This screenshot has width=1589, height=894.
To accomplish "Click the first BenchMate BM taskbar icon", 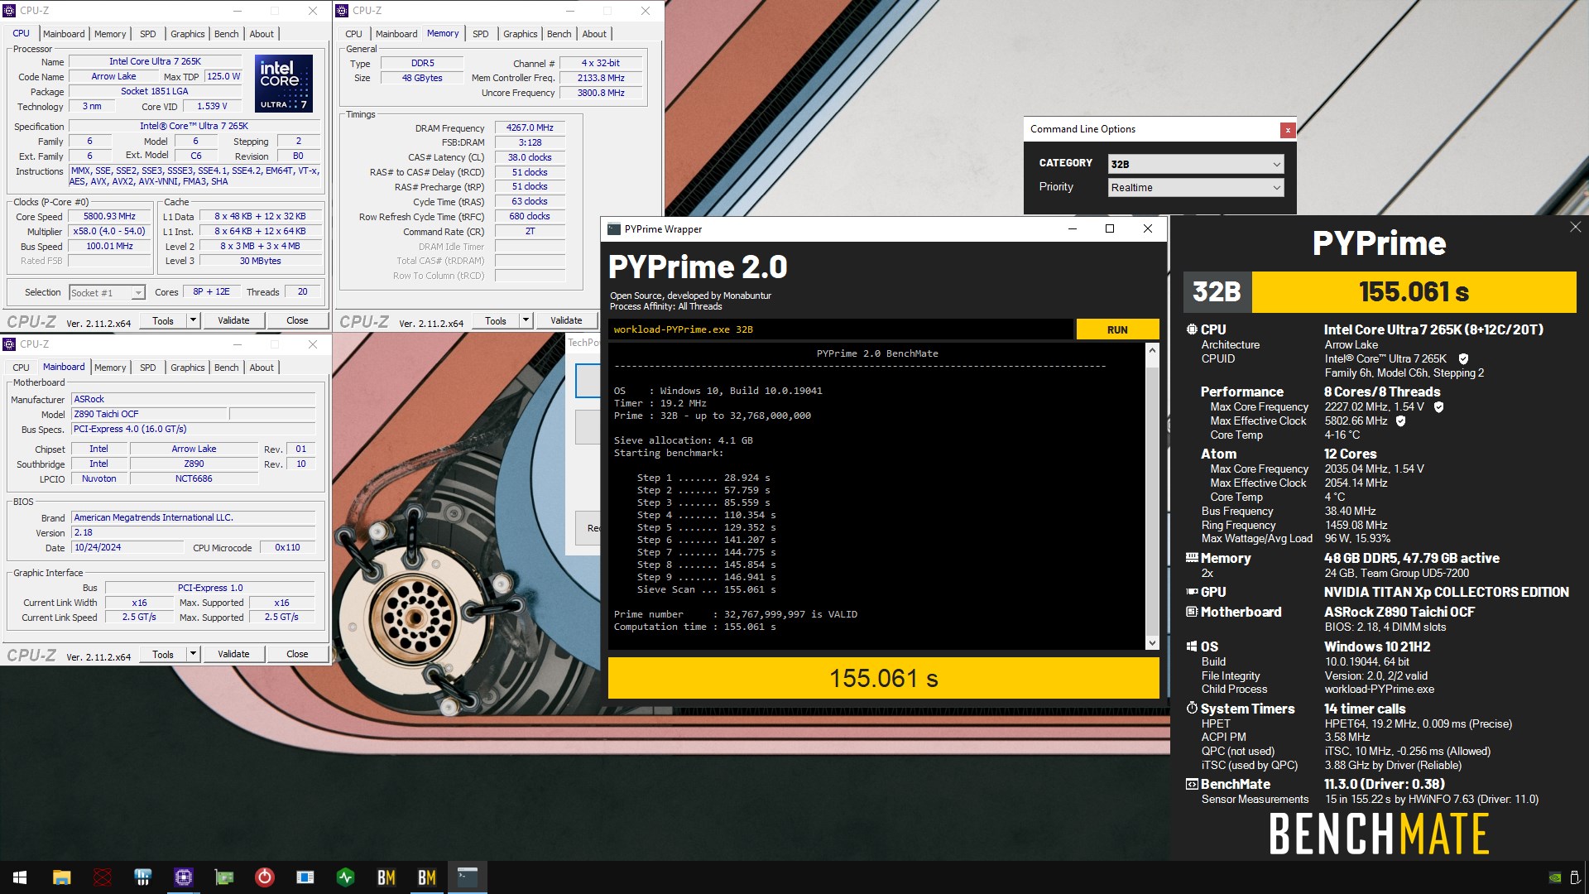I will tap(386, 877).
